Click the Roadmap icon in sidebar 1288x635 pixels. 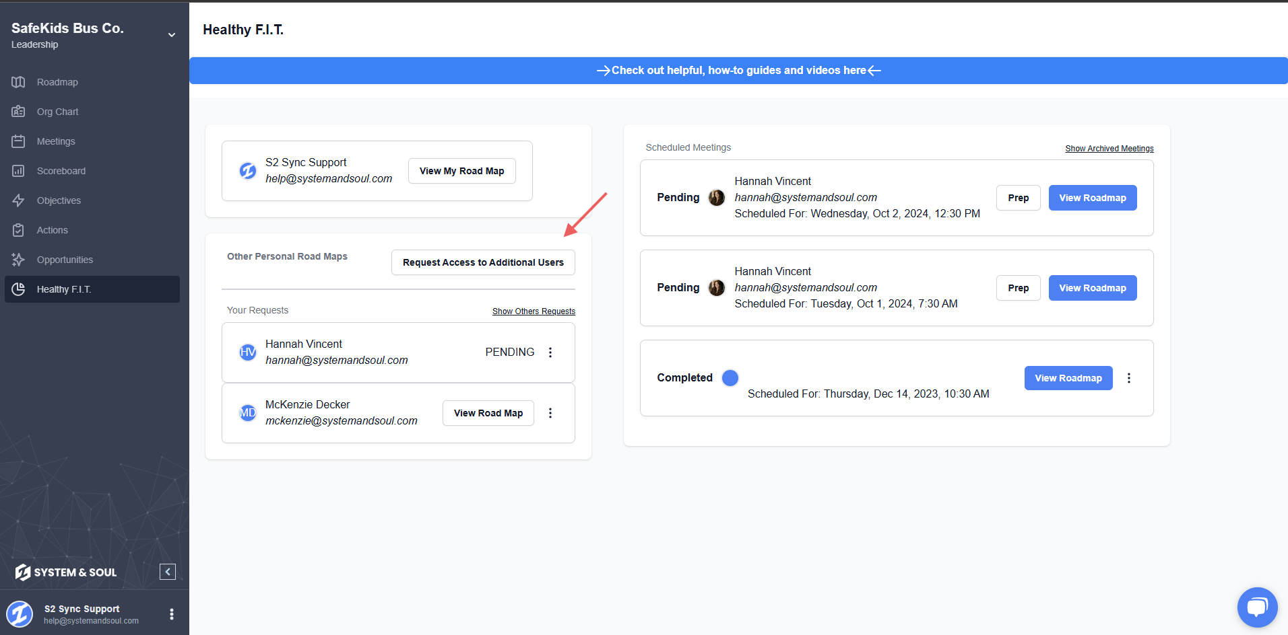point(18,82)
